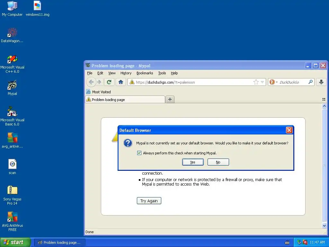Open search engine dropdown next to DuckDuckGo icon

277,82
